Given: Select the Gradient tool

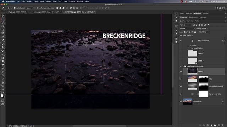Looking at the screenshot, I should (3, 58).
